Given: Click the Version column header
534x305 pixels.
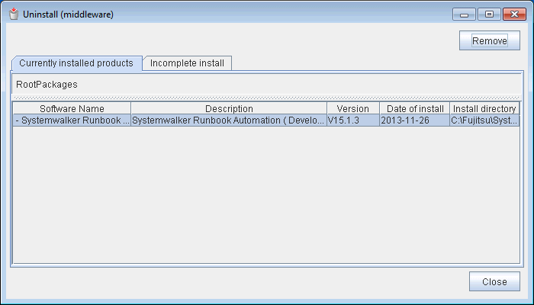Looking at the screenshot, I should pyautogui.click(x=352, y=108).
